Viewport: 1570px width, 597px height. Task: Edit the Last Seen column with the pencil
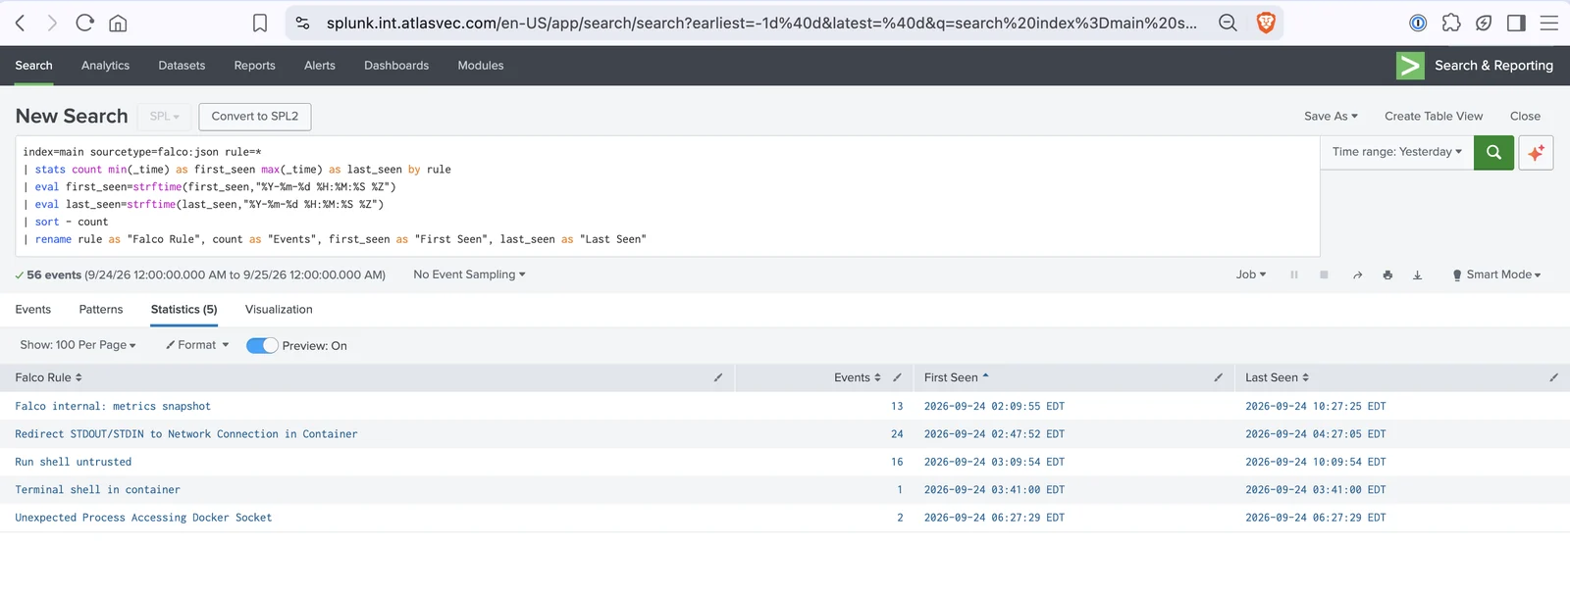click(x=1553, y=377)
